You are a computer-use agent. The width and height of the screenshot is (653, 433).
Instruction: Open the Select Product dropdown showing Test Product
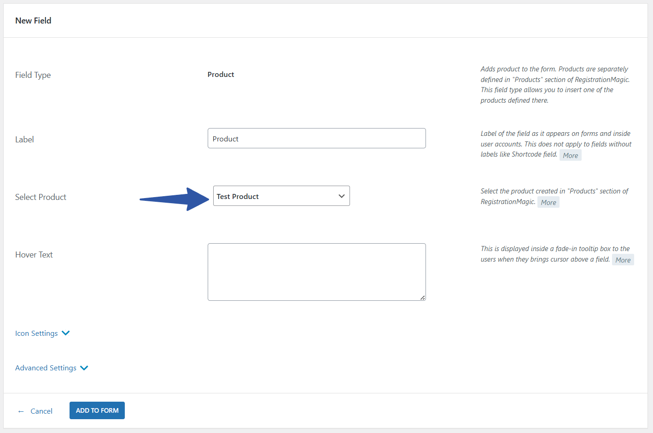coord(281,196)
